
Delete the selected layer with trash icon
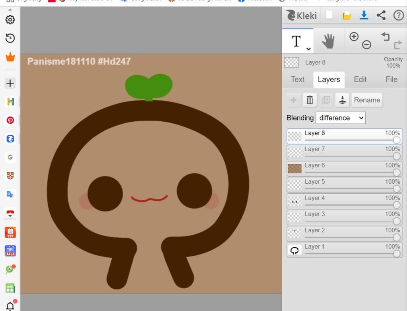(x=310, y=100)
